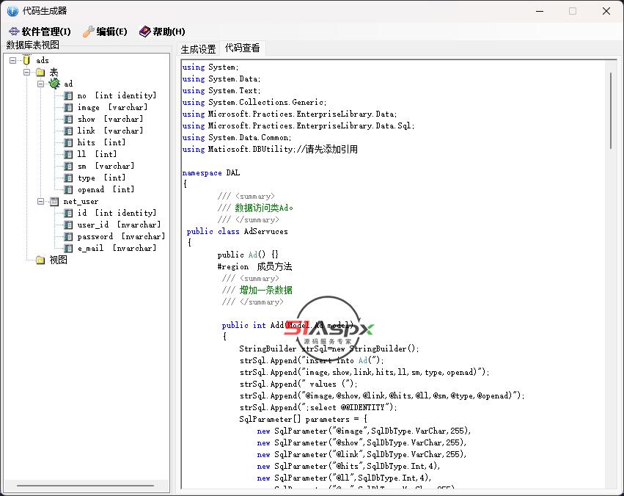
Task: Click the column icon beside sm [varchar]
Action: coord(68,166)
